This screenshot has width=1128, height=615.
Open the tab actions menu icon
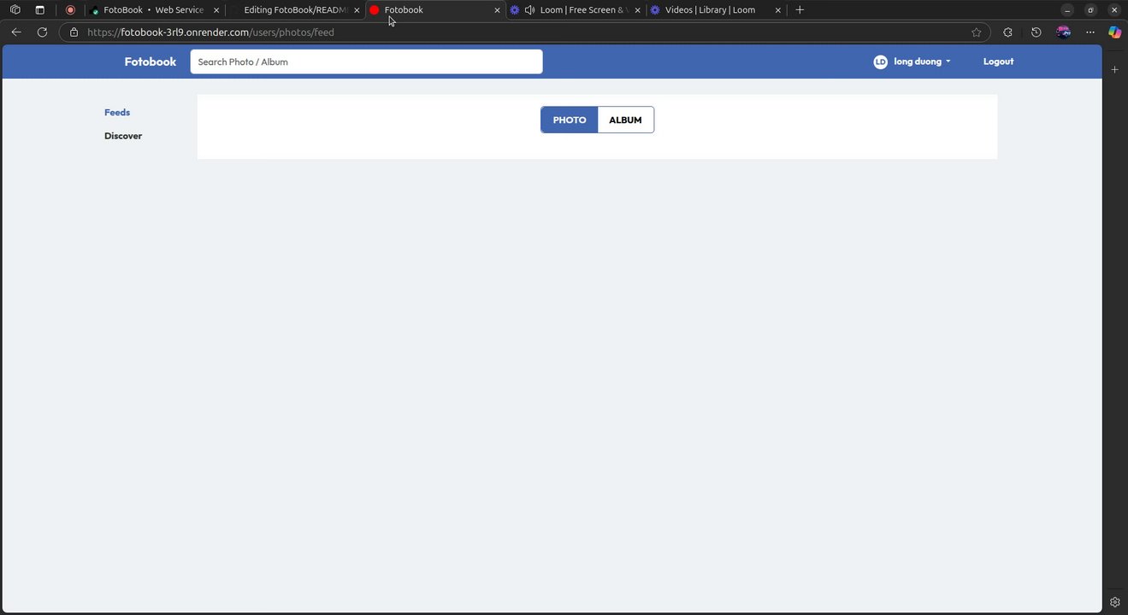tap(39, 10)
